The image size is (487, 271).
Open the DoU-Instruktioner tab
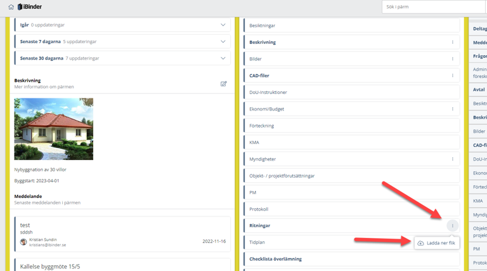(x=351, y=92)
